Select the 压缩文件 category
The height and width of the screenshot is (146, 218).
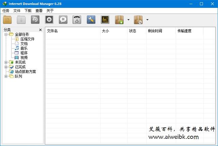[27, 39]
